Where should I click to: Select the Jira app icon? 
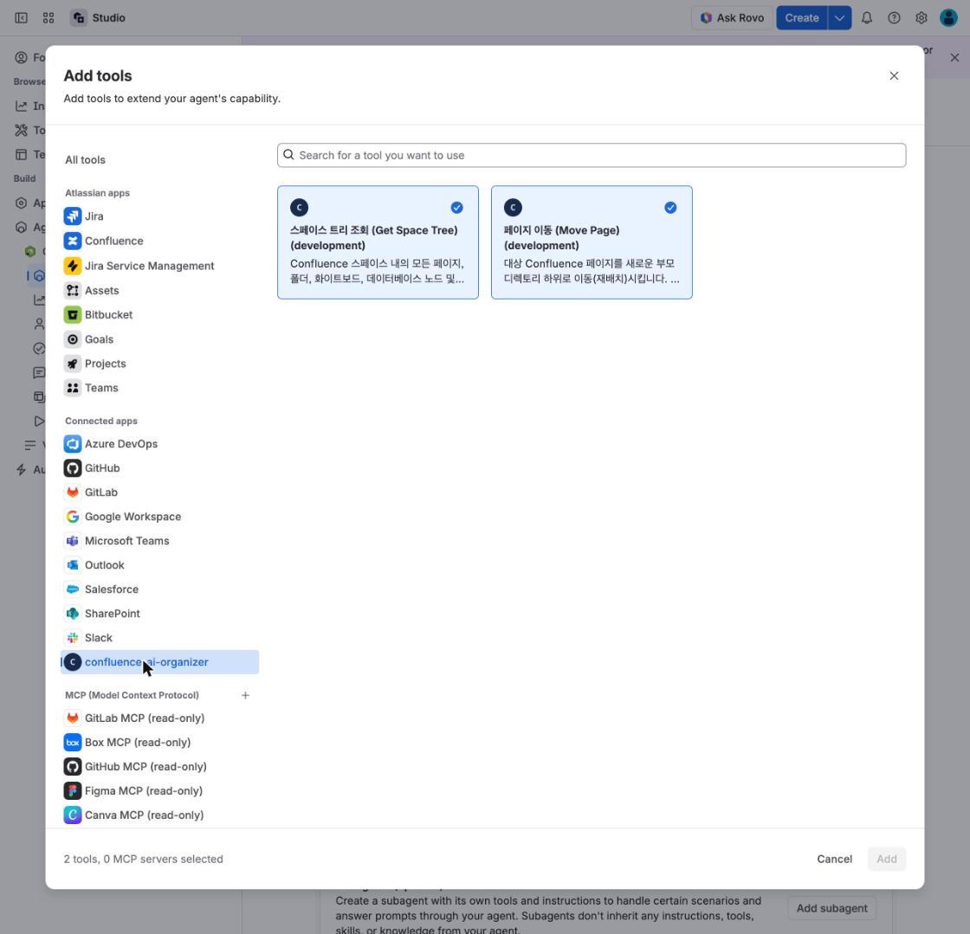point(73,216)
